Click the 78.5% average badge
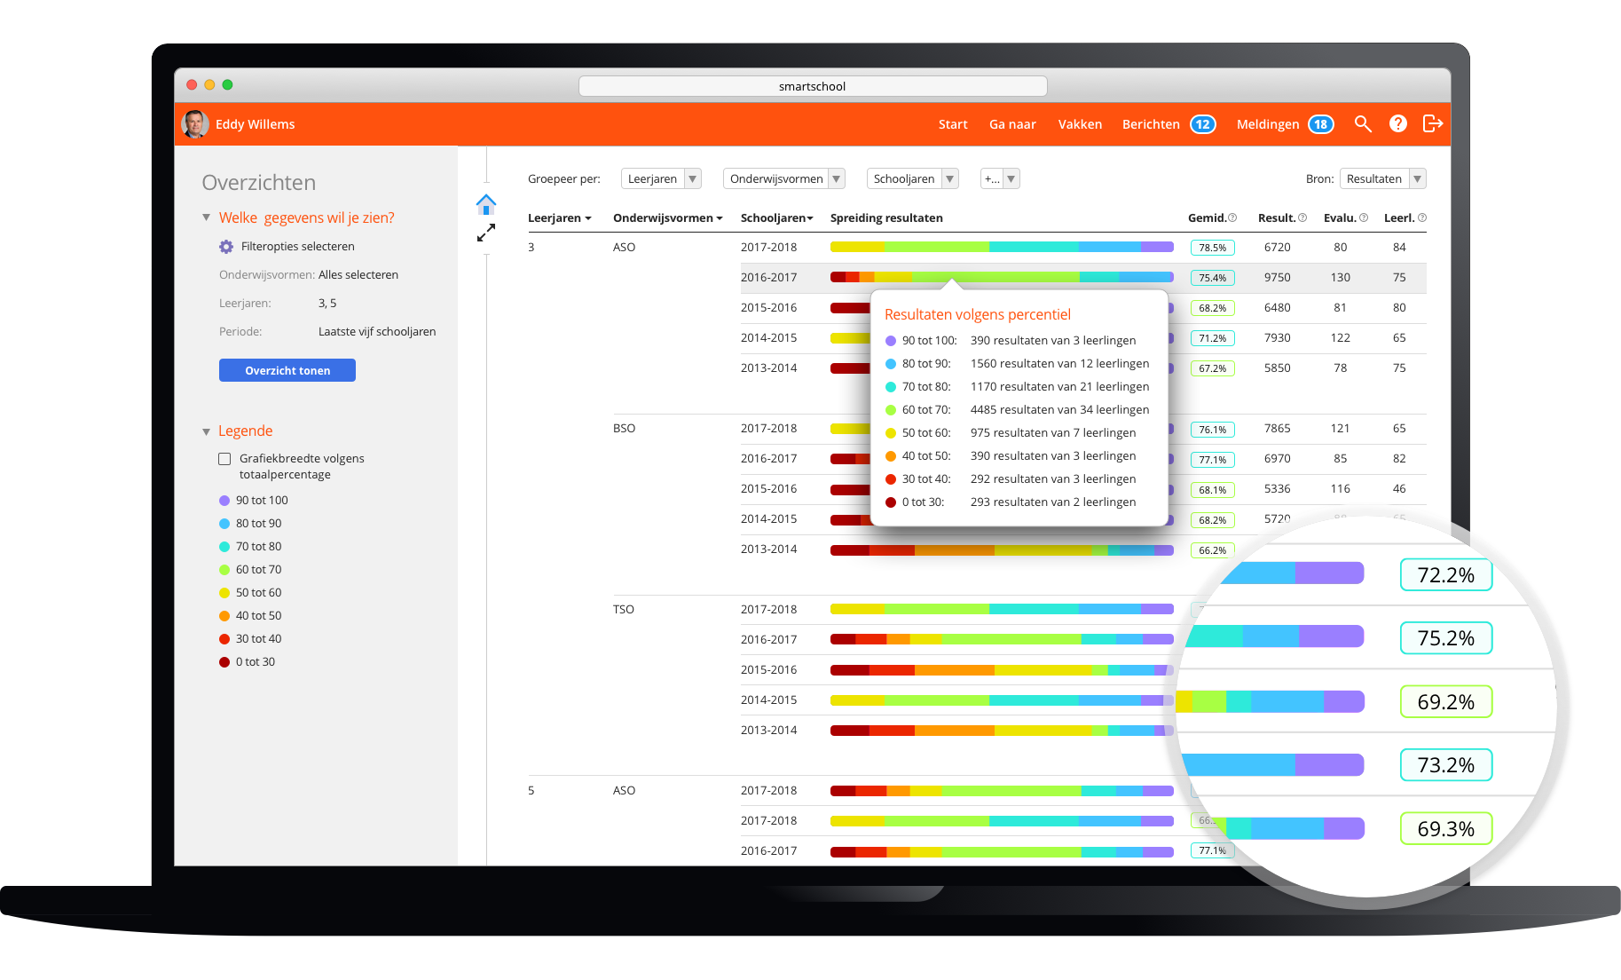Viewport: 1621px width, 980px height. pos(1212,248)
